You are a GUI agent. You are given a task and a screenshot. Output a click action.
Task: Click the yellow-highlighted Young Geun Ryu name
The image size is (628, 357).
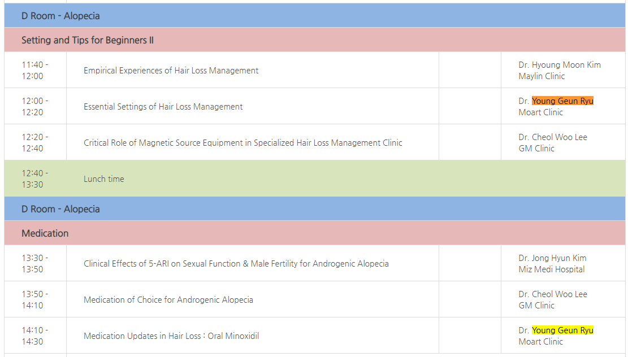562,330
